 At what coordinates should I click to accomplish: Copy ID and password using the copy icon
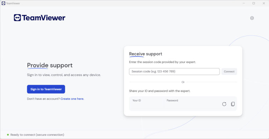[x=233, y=104]
